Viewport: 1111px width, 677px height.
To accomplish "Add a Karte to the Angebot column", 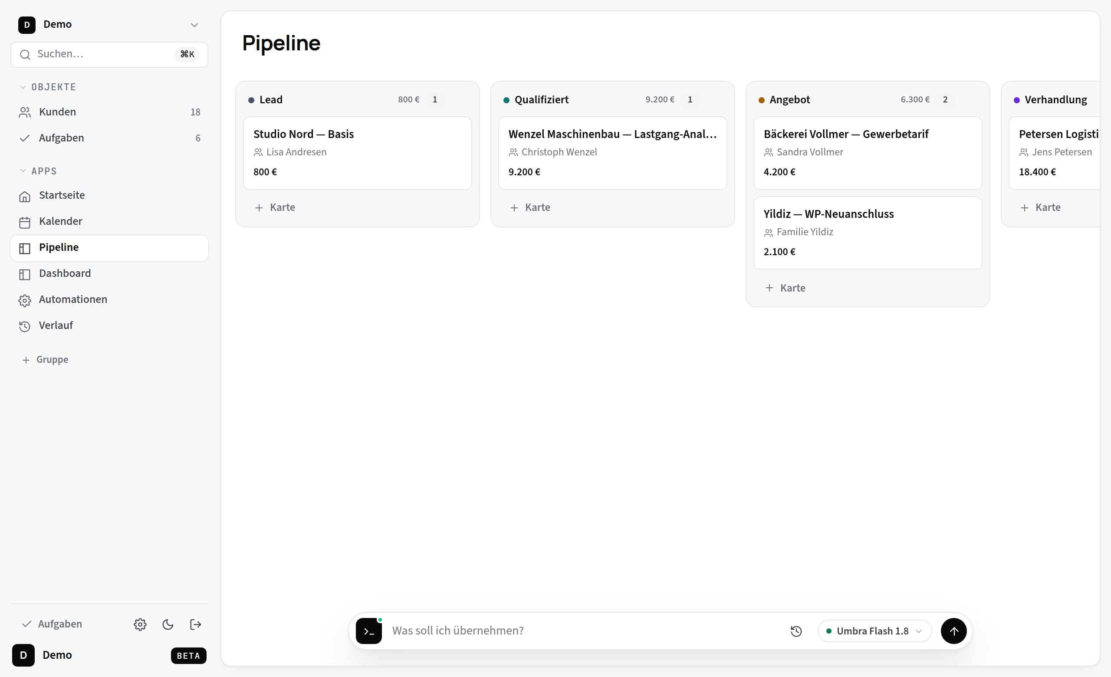I will (786, 288).
